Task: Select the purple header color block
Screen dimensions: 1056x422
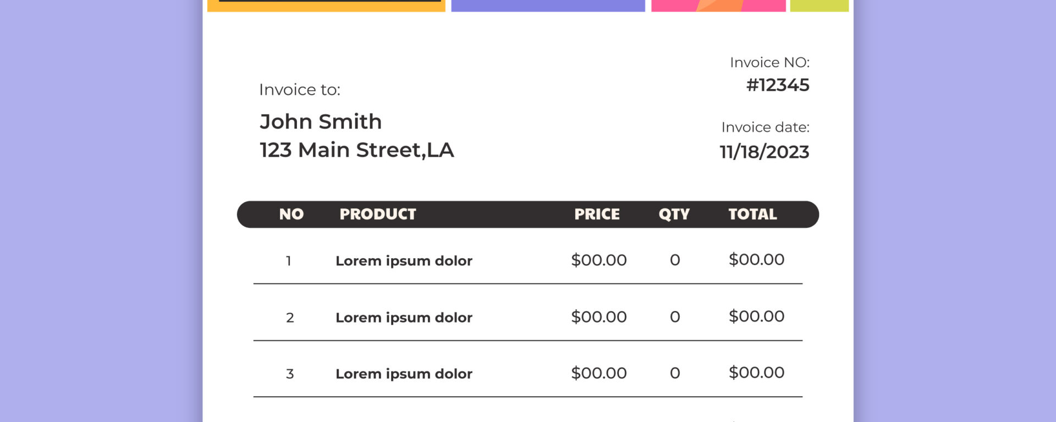Action: coord(548,5)
